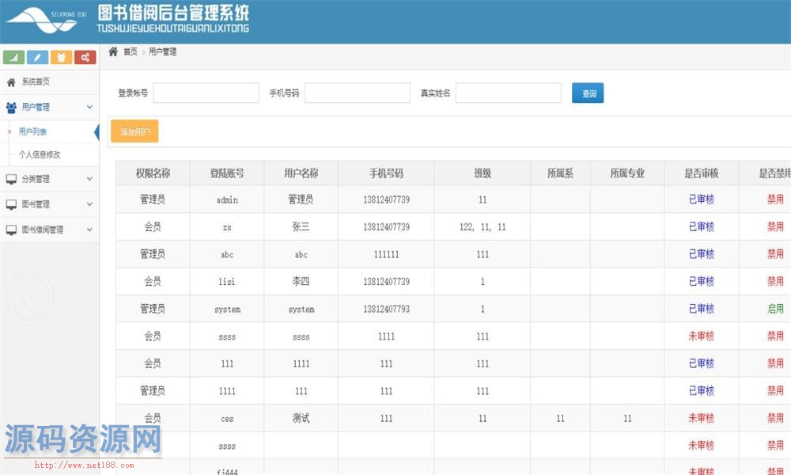791x475 pixels.
Task: Click the admin account cell
Action: pos(227,199)
